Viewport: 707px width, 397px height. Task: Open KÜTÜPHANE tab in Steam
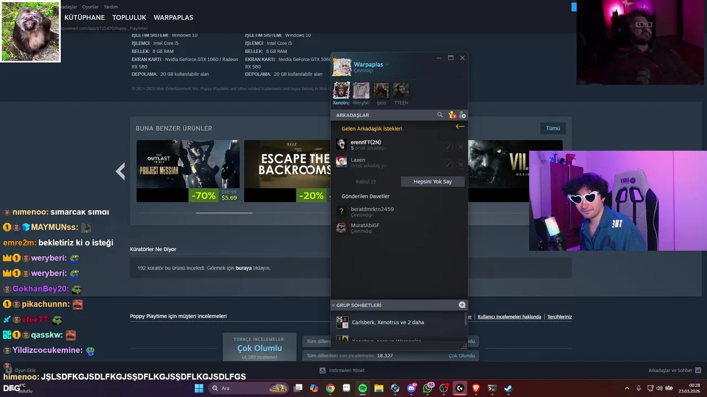[x=85, y=18]
